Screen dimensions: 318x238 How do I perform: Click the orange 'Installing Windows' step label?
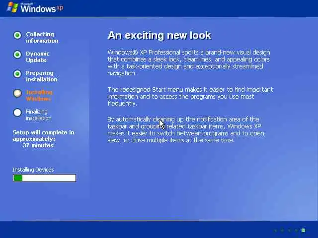pyautogui.click(x=39, y=96)
